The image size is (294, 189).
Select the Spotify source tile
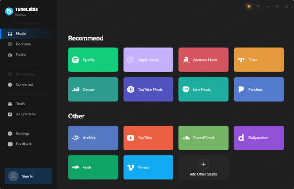[93, 60]
